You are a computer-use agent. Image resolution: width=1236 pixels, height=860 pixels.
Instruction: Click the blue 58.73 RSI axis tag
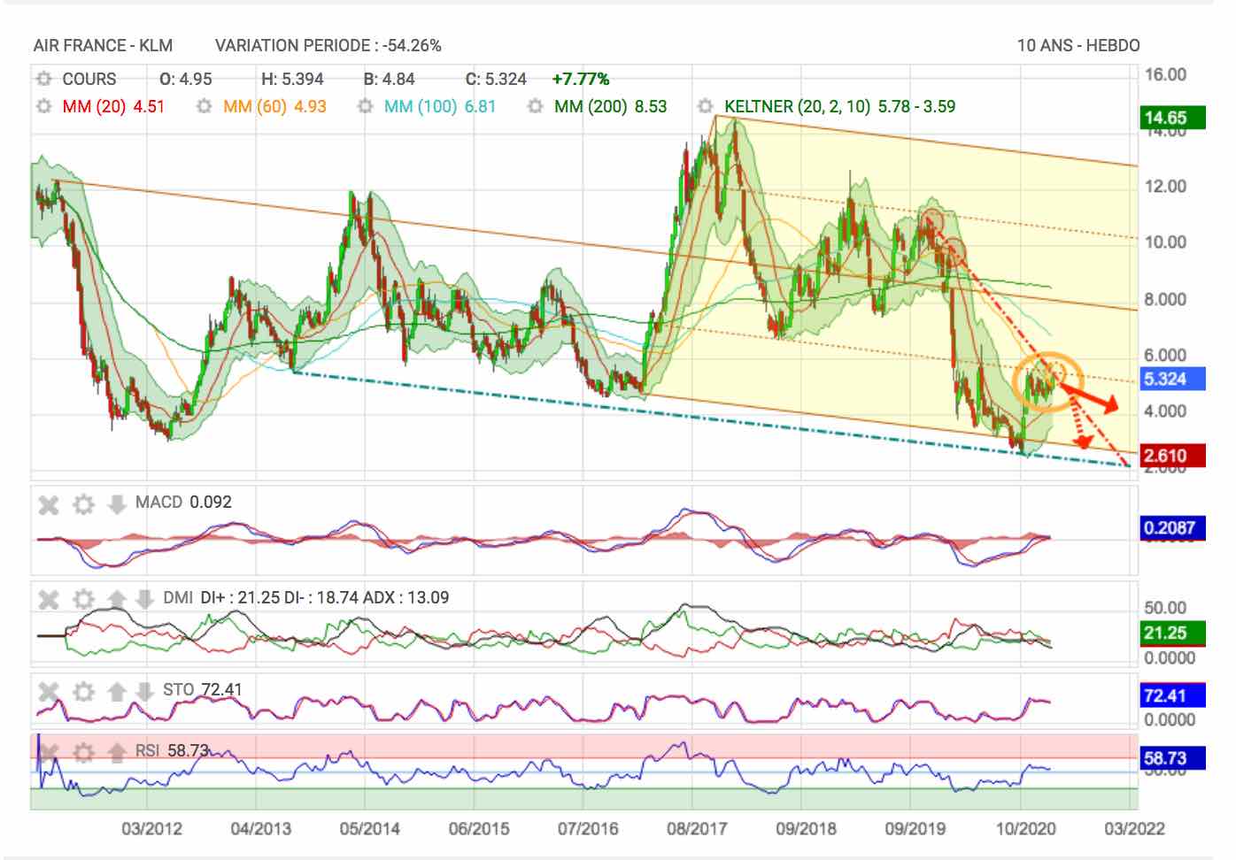pyautogui.click(x=1171, y=758)
